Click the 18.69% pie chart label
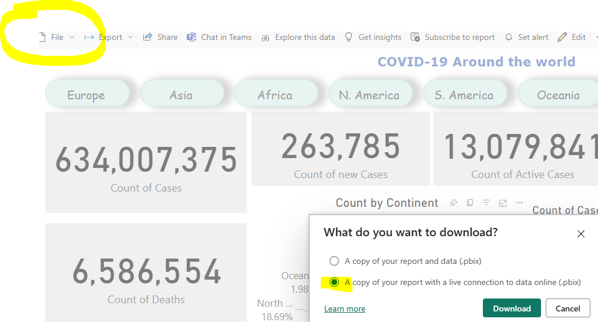The width and height of the screenshot is (598, 322). pyautogui.click(x=277, y=317)
